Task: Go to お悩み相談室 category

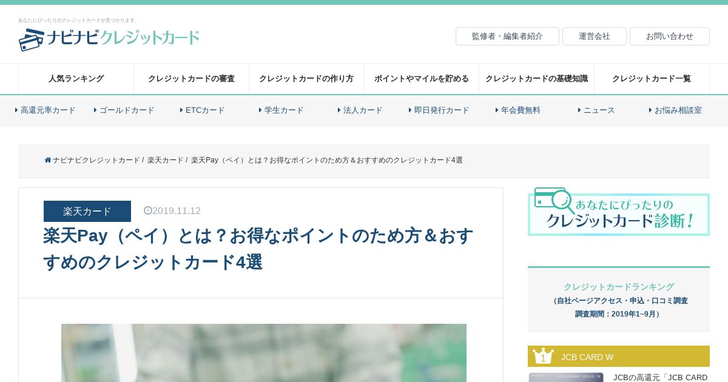Action: click(676, 110)
